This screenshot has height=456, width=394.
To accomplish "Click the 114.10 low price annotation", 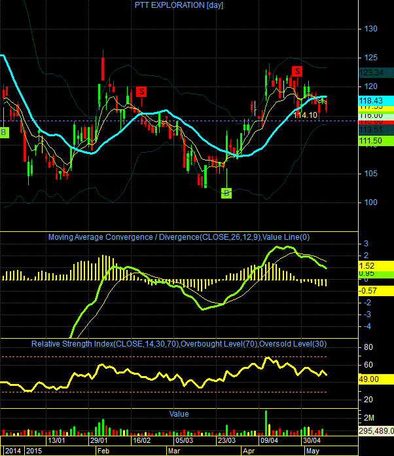I will point(305,115).
